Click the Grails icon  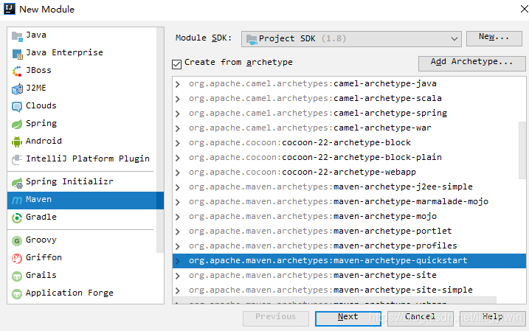(x=17, y=276)
